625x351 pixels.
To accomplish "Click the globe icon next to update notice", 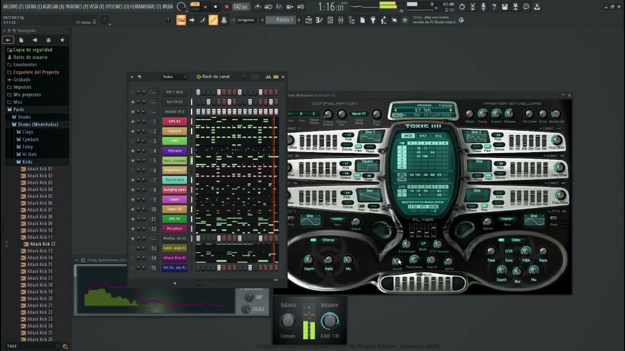I will point(461,20).
